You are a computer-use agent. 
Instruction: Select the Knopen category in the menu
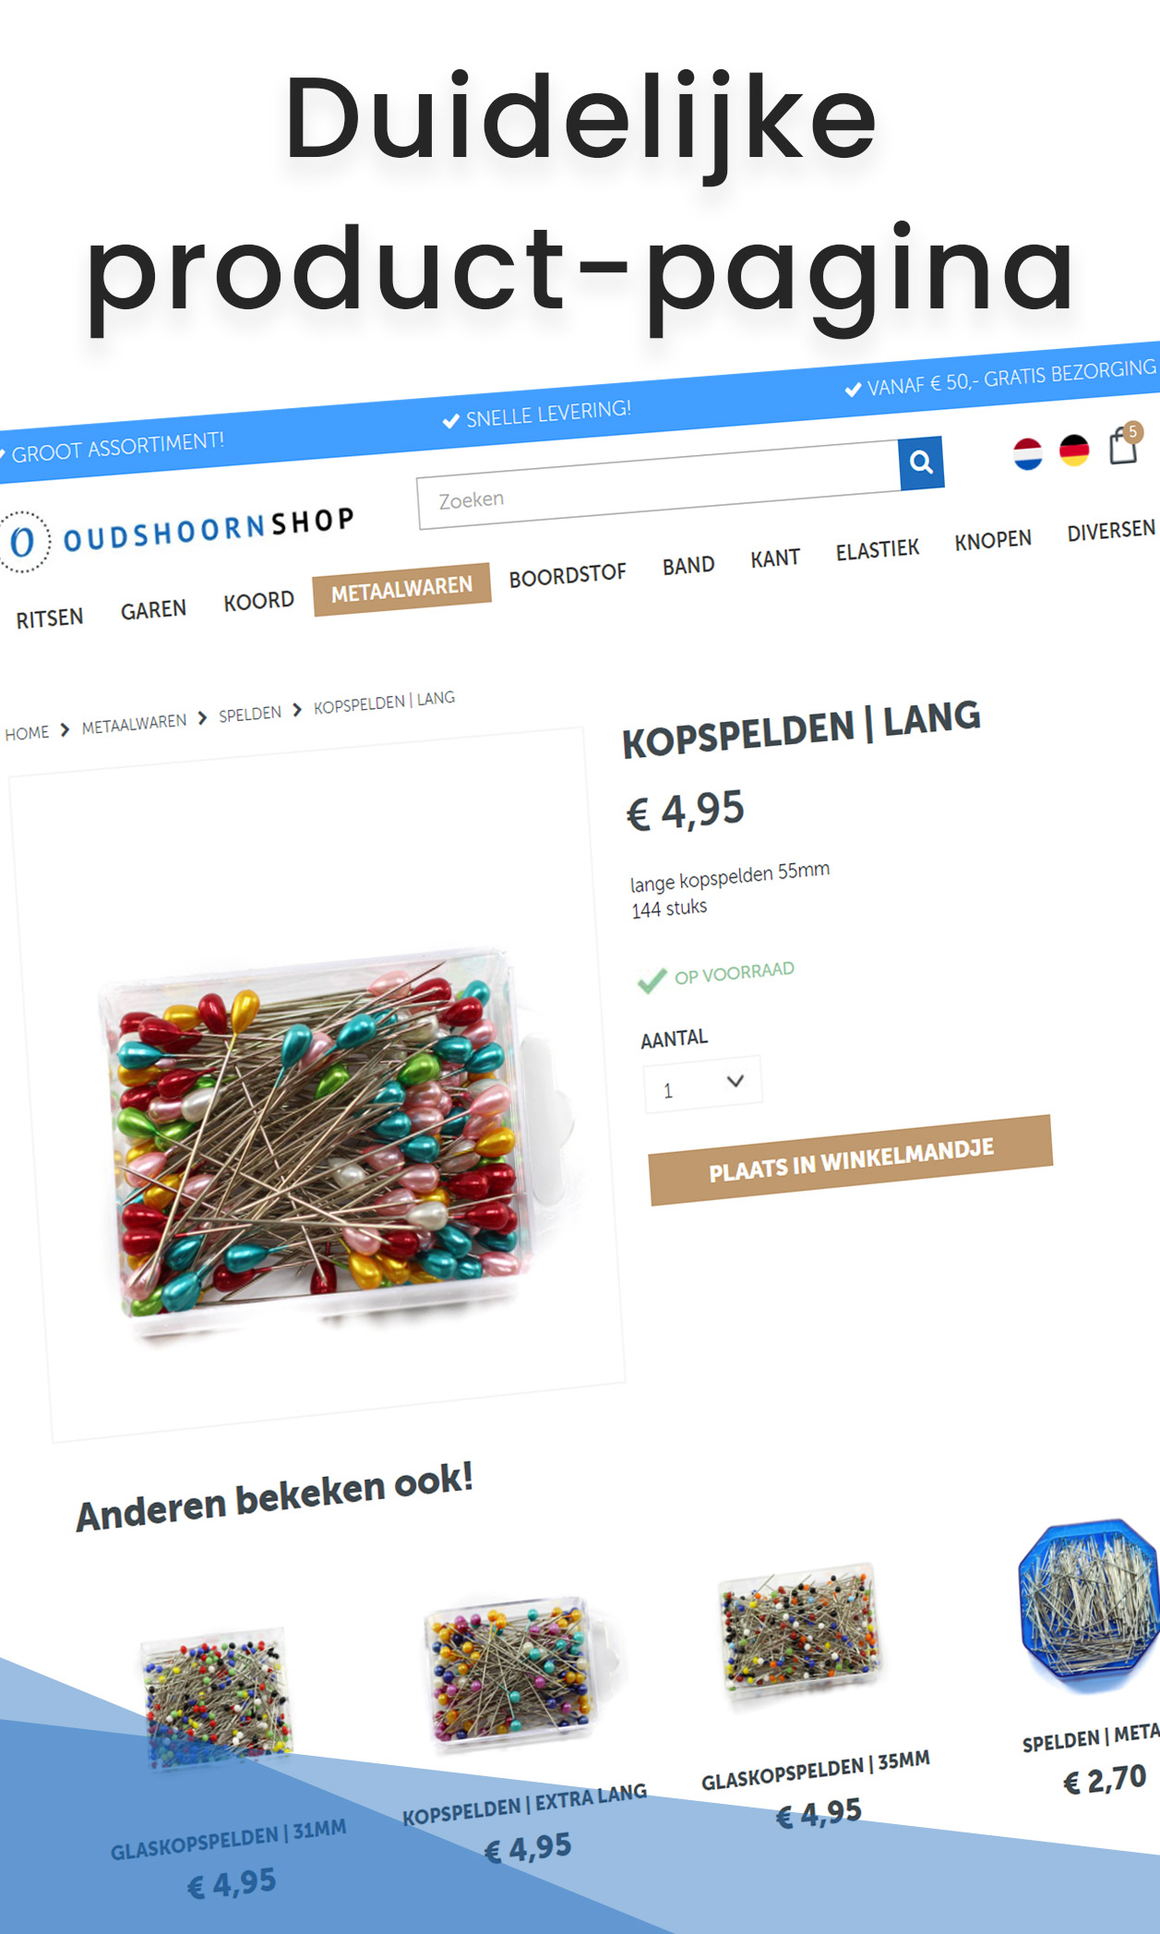click(x=993, y=541)
